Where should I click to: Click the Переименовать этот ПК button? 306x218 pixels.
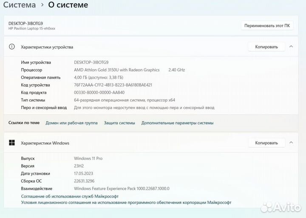click(267, 25)
